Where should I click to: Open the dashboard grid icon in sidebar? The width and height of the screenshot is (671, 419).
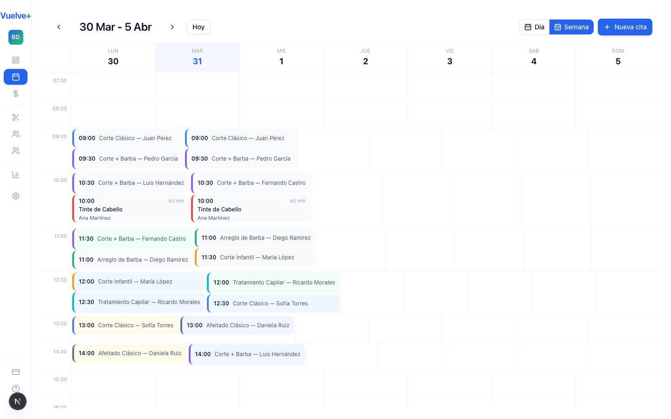click(16, 60)
